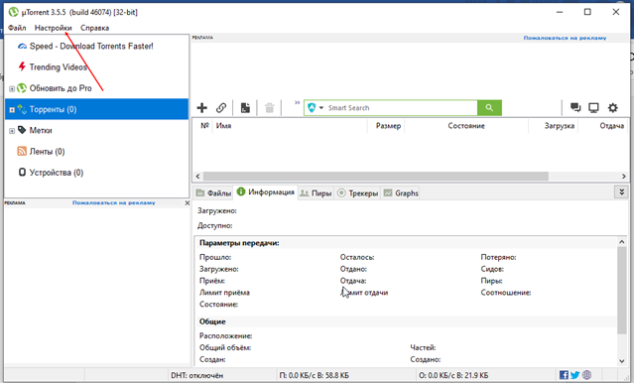Select Ленты (0) in sidebar

point(47,151)
